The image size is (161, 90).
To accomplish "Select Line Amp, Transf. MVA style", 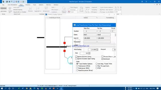I will coord(96,64).
